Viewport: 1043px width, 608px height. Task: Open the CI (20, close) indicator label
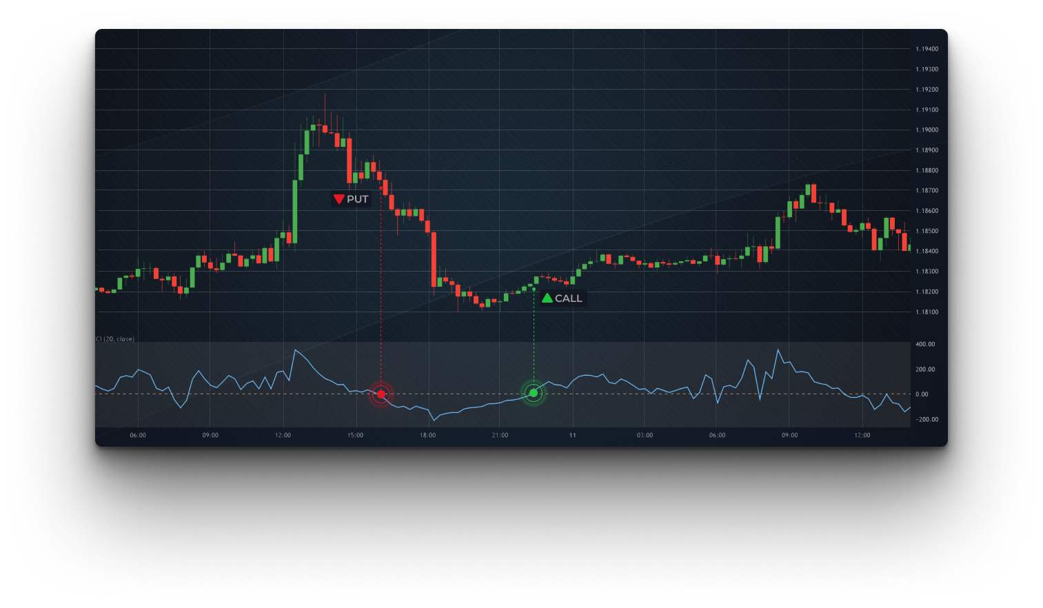pyautogui.click(x=115, y=339)
